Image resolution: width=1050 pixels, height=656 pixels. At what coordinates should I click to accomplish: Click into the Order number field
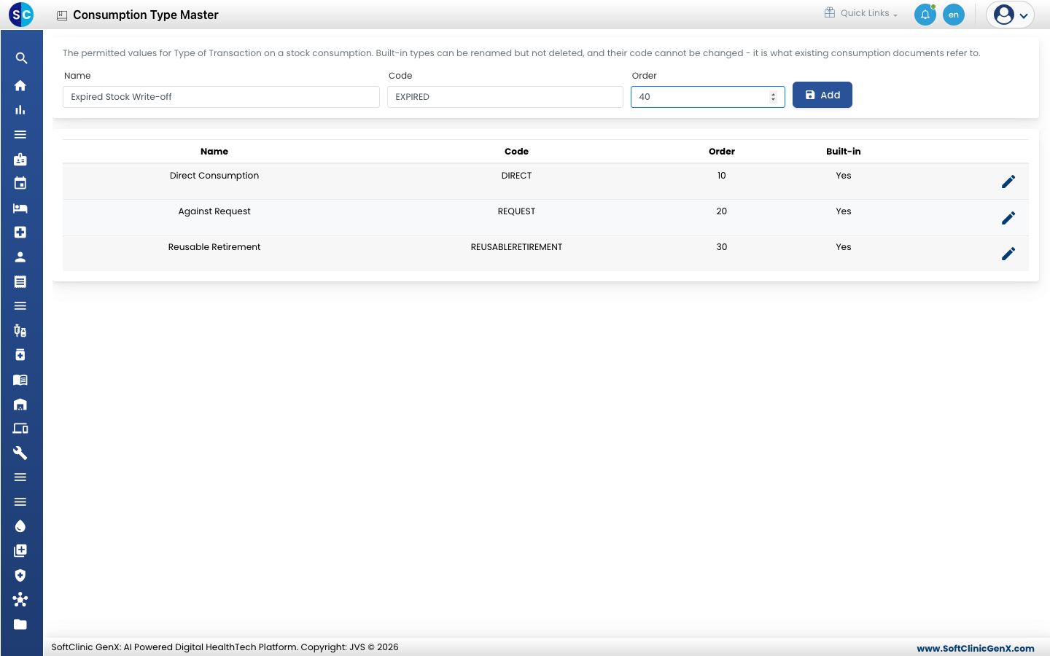[708, 97]
